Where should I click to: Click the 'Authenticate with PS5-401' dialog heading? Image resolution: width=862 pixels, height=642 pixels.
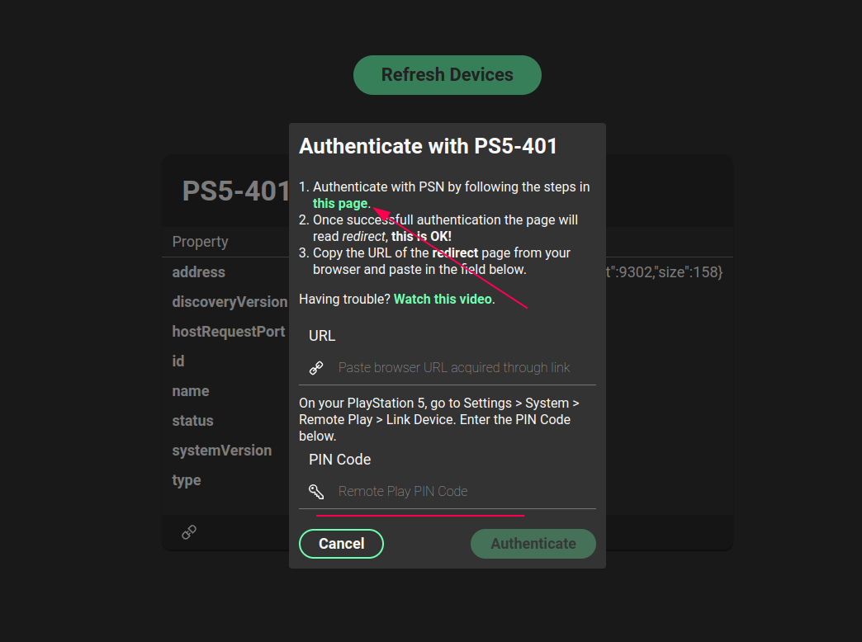click(x=428, y=146)
